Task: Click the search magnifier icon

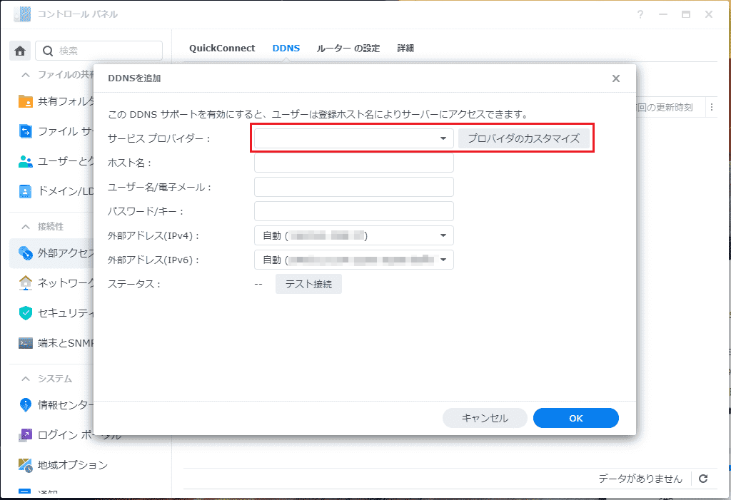Action: (x=48, y=51)
